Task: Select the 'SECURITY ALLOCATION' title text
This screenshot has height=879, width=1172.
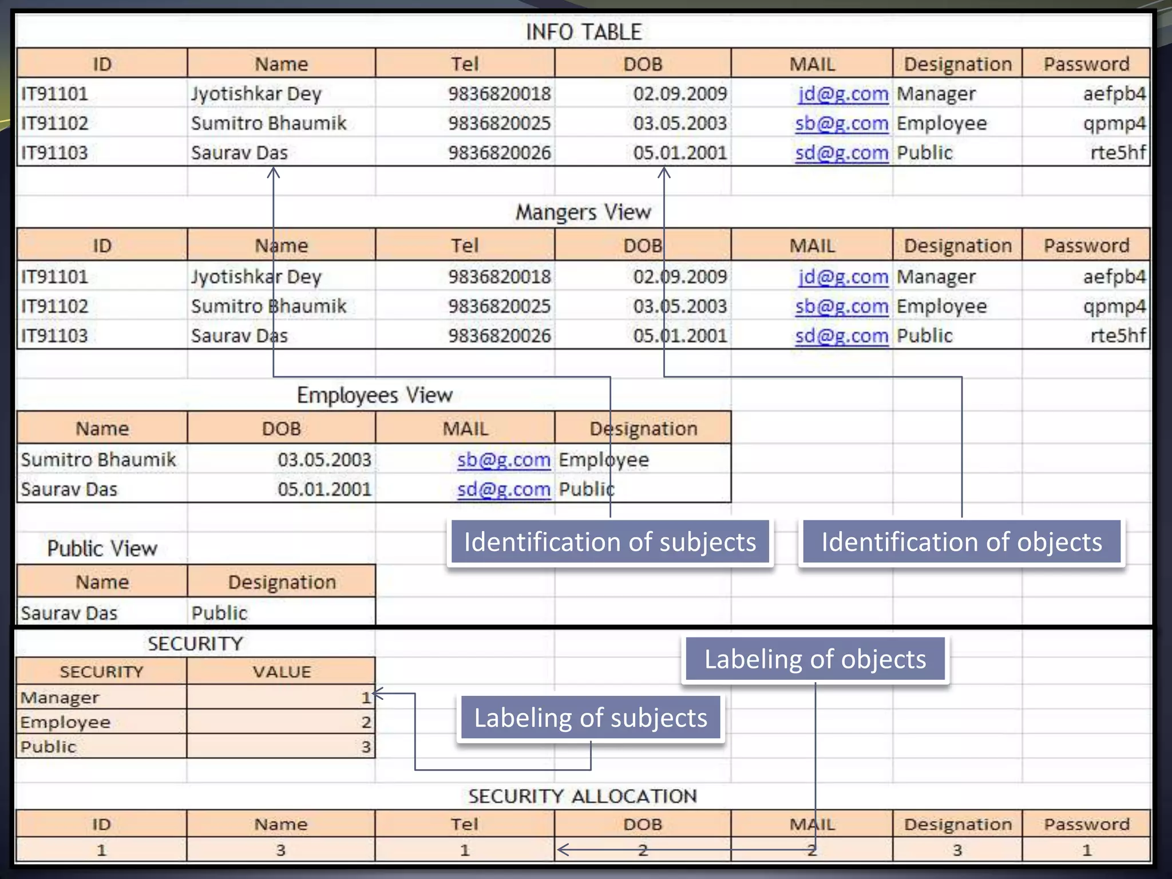Action: point(583,796)
